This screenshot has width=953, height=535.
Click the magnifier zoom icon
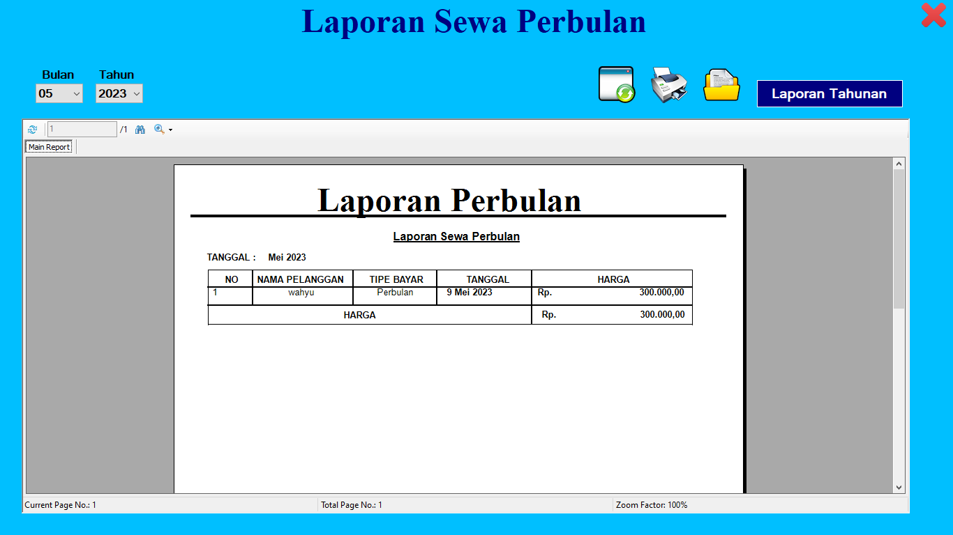(159, 129)
